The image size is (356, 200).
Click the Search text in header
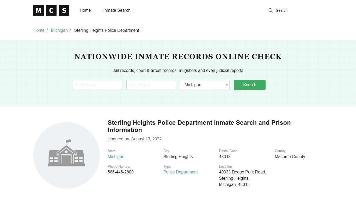coord(282,10)
